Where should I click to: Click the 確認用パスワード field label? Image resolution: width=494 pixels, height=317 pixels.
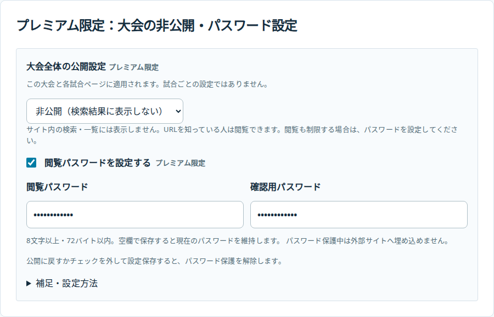pyautogui.click(x=285, y=187)
